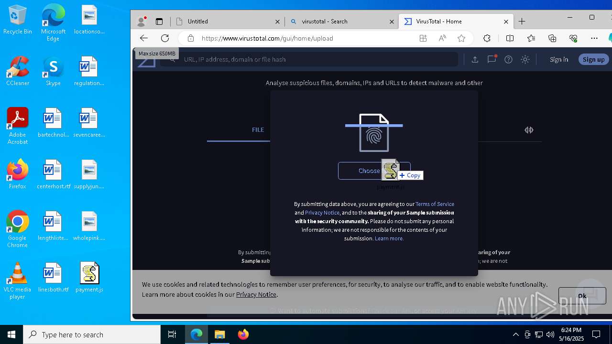The width and height of the screenshot is (612, 344).
Task: Open Firefox from the taskbar
Action: point(243,334)
